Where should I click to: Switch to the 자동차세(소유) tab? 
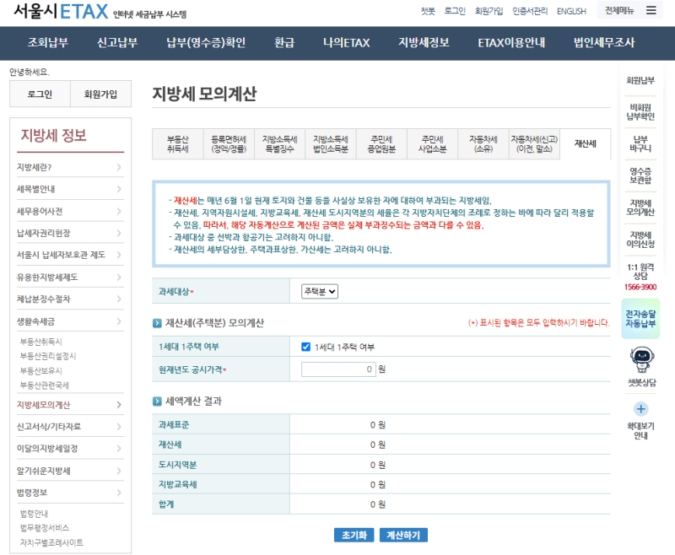483,144
